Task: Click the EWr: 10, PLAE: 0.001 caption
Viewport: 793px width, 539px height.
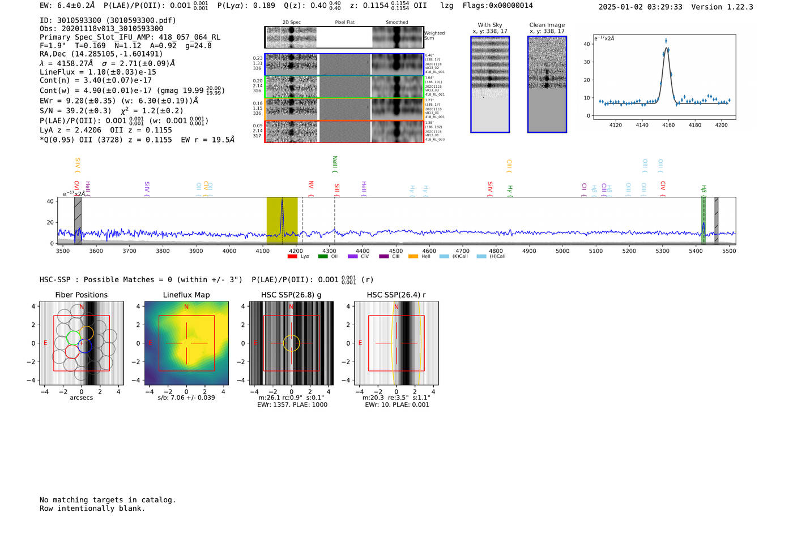Action: tap(397, 404)
